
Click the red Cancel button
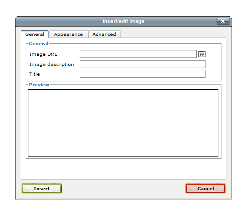click(x=205, y=188)
